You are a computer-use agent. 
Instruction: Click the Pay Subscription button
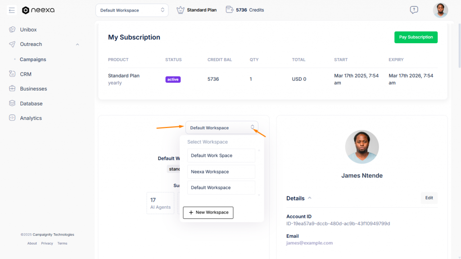pos(416,37)
